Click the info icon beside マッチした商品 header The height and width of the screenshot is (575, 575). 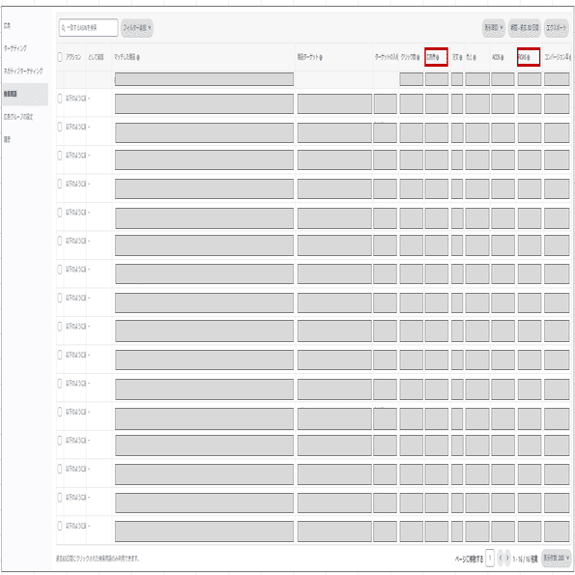click(138, 57)
